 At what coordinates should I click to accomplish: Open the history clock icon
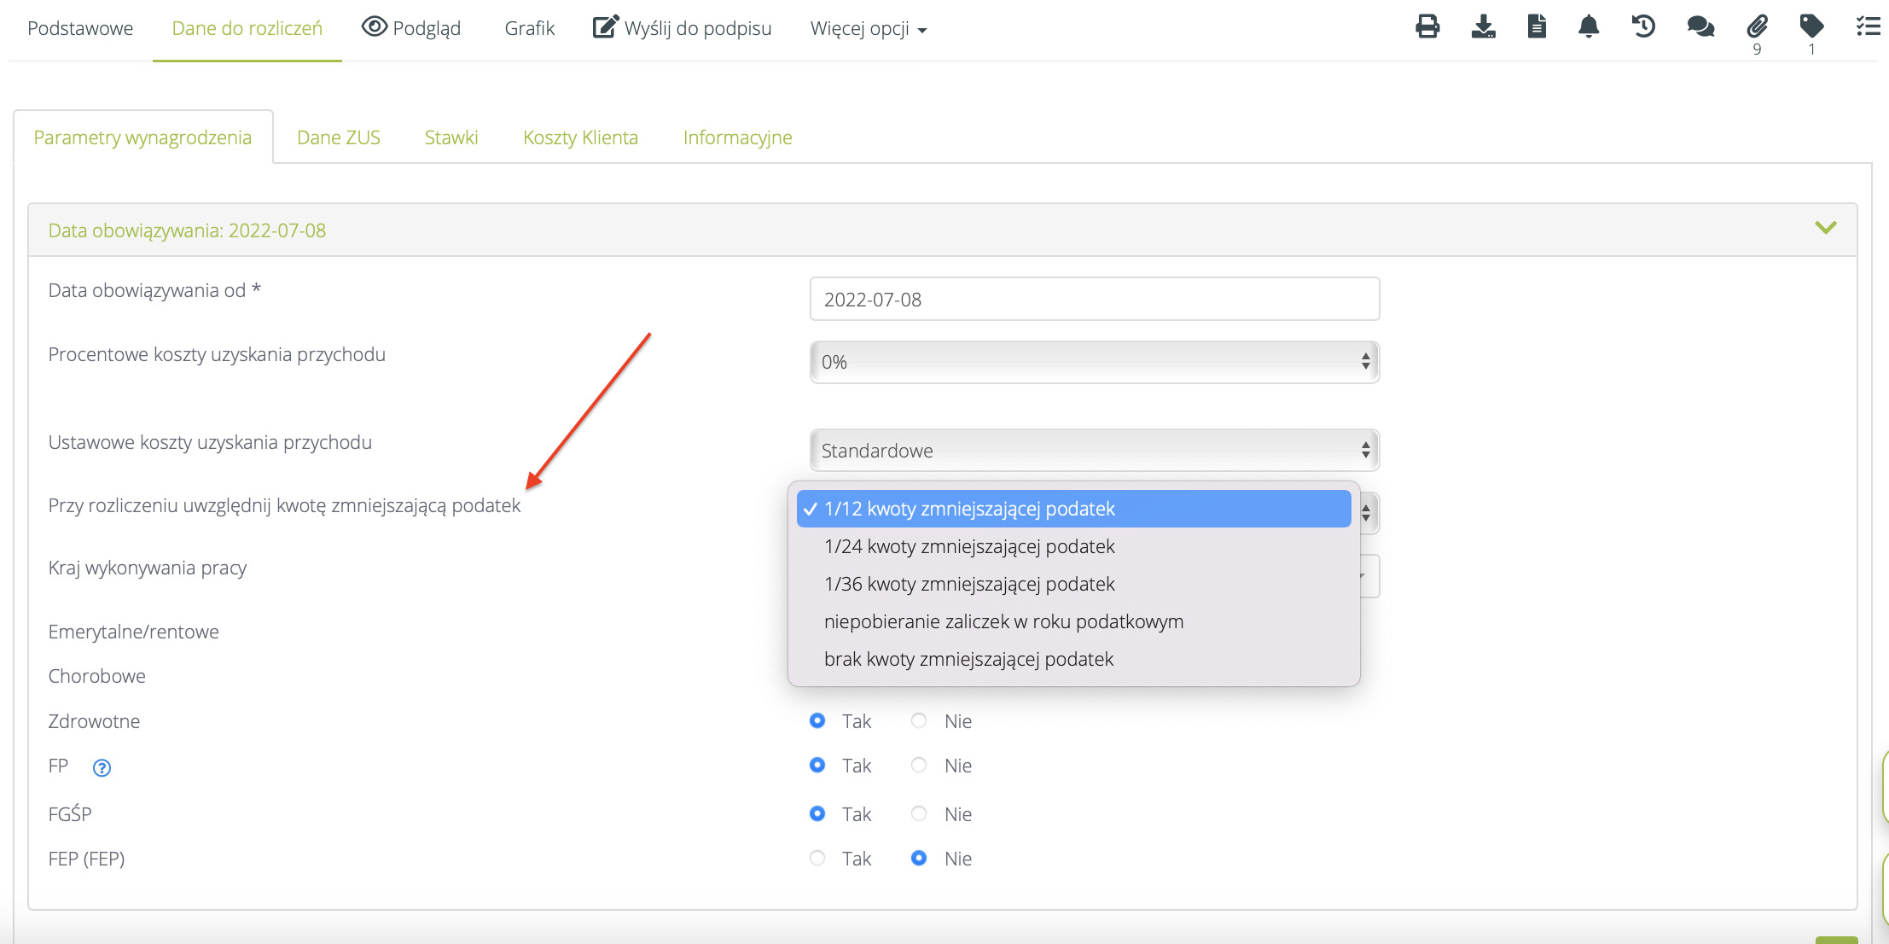point(1643,26)
